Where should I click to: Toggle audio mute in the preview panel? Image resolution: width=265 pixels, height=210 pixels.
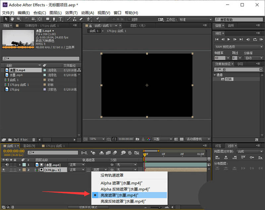[247, 39]
